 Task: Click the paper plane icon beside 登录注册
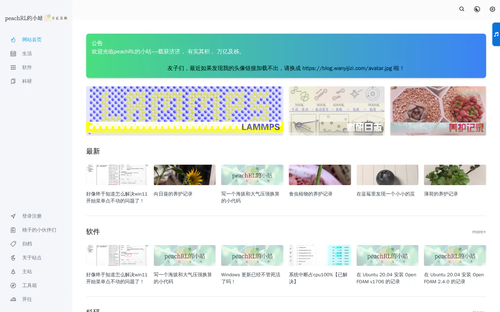(13, 216)
